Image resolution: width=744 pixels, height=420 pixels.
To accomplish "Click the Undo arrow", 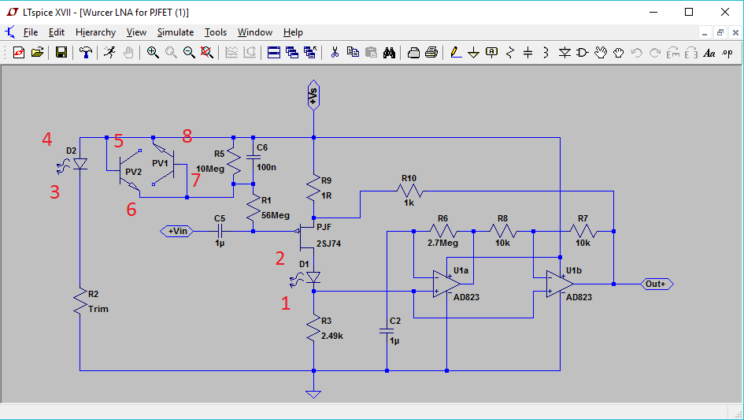I will [x=637, y=52].
